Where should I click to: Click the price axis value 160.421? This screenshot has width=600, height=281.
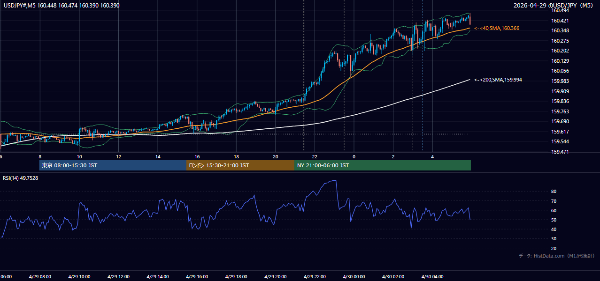click(560, 21)
